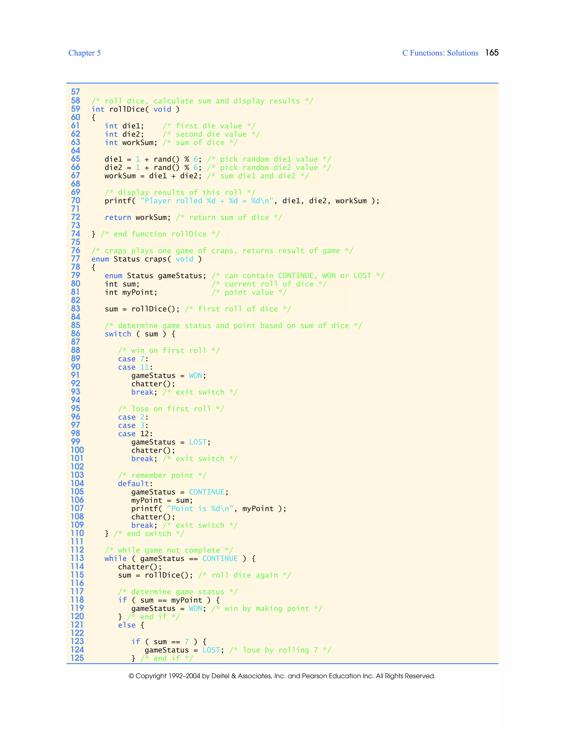This screenshot has height=732, width=565.
Task: Click the 'Chapter 5' header text
Action: click(x=84, y=53)
